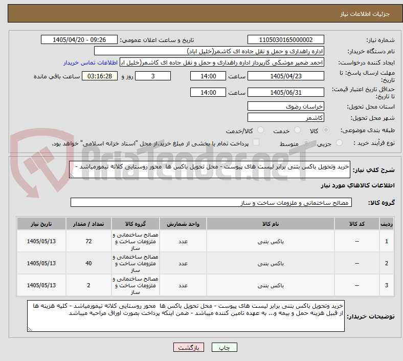This screenshot has height=361, width=403.
Task: Click the بازگشت back button
Action: 189,347
